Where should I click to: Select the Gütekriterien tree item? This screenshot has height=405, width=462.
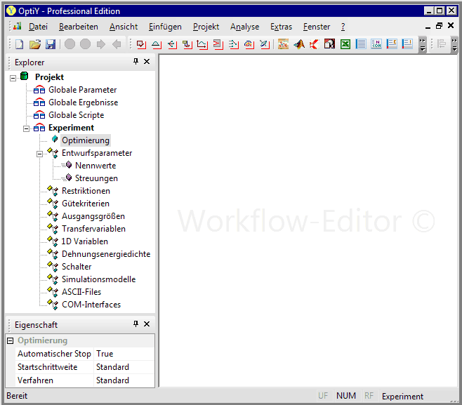click(x=86, y=204)
